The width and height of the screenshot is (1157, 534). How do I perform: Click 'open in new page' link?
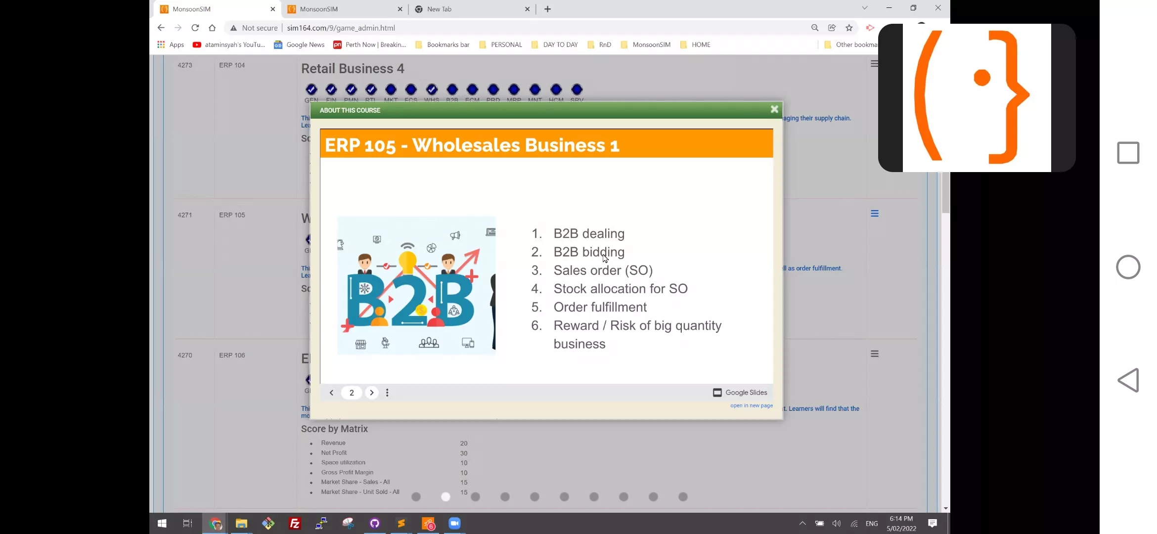click(x=751, y=405)
